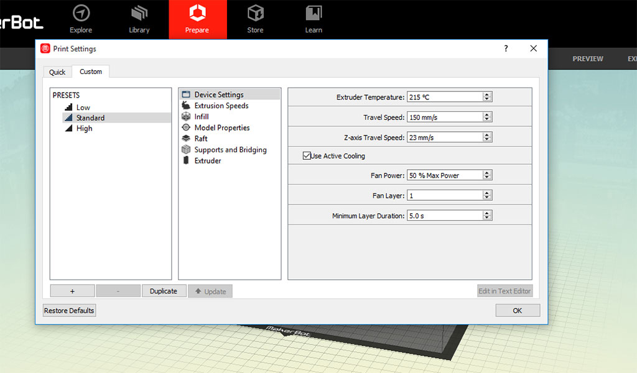Click Edit in Text Editor button
The height and width of the screenshot is (373, 637).
point(504,291)
